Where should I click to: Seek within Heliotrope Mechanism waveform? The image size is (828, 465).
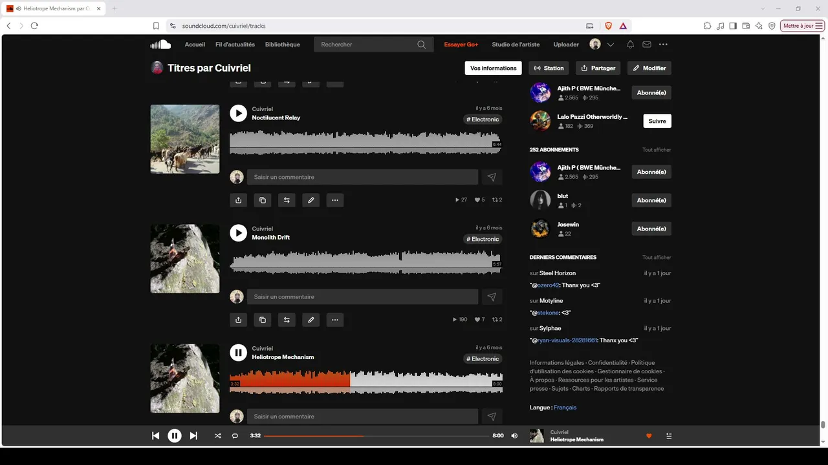pyautogui.click(x=366, y=382)
